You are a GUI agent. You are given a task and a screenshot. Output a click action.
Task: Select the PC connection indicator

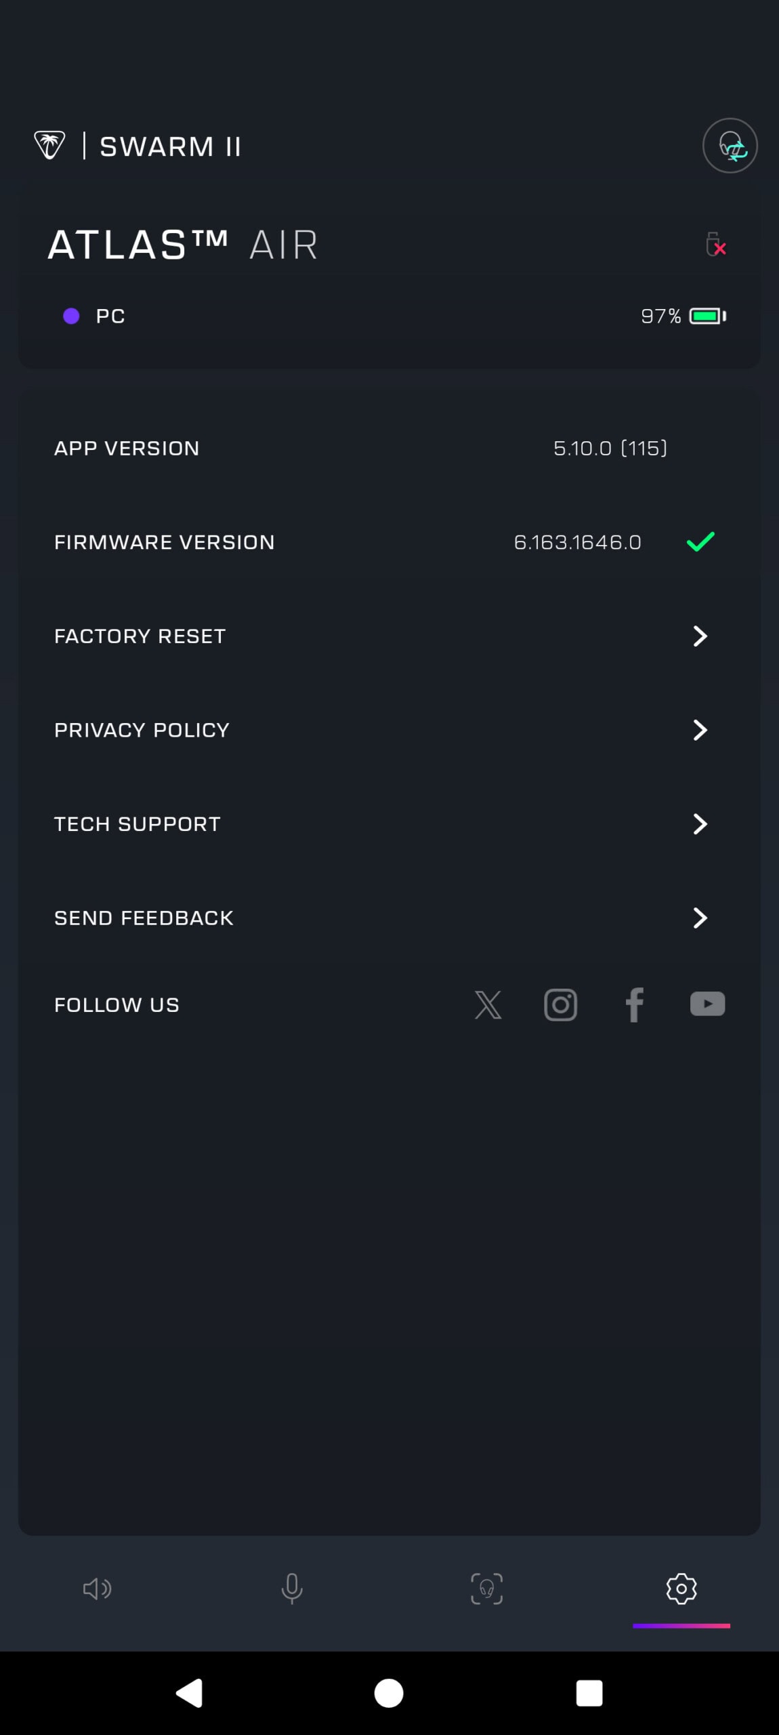[x=95, y=316]
